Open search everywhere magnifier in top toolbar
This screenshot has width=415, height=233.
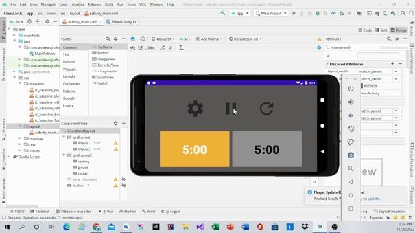403,13
